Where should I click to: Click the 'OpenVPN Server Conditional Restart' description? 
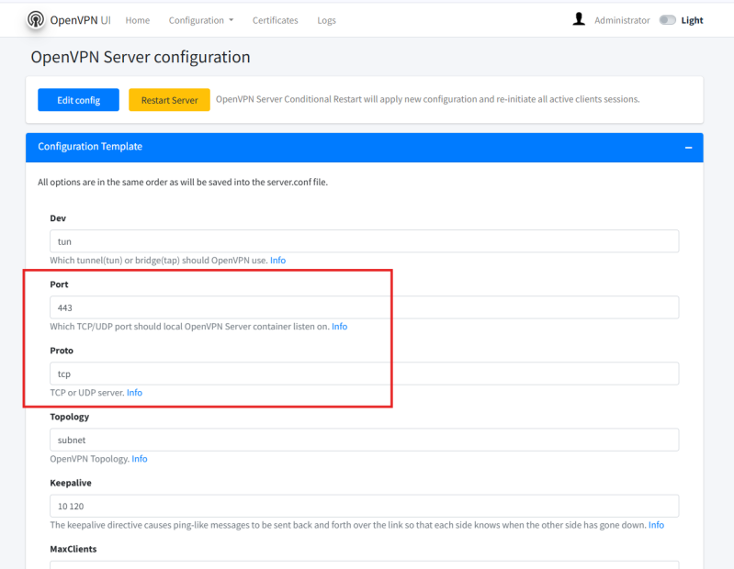tap(427, 99)
